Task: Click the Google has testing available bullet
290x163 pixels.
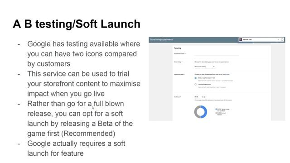Action: pyautogui.click(x=83, y=54)
